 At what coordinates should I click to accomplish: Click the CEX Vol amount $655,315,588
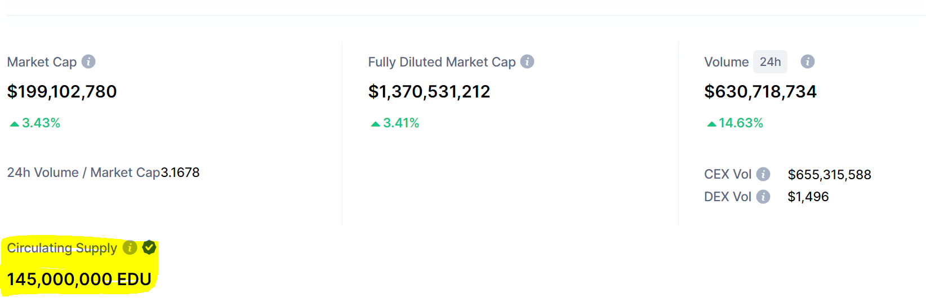[x=829, y=175]
